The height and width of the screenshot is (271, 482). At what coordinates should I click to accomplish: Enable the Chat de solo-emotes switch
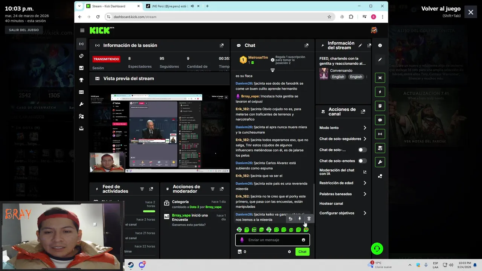[x=362, y=161]
